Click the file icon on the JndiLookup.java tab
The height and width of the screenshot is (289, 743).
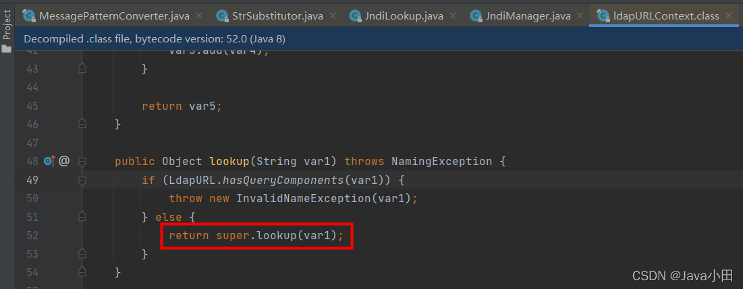(x=356, y=16)
